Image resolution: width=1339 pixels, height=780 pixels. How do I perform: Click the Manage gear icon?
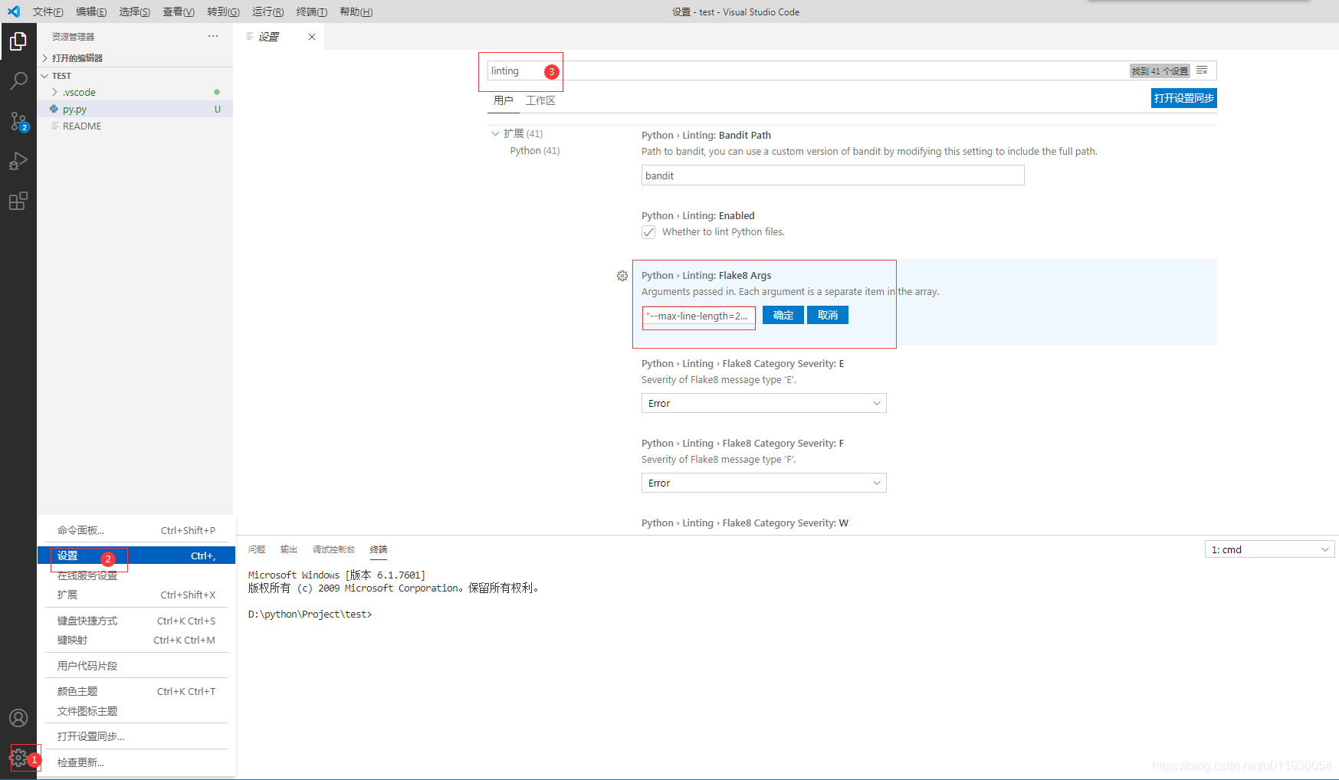click(18, 759)
